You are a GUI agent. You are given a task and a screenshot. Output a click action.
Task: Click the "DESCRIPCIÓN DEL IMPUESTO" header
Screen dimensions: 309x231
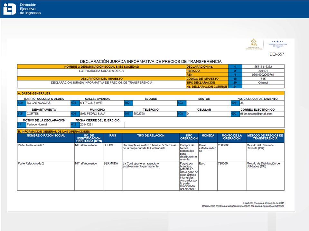tap(101, 79)
